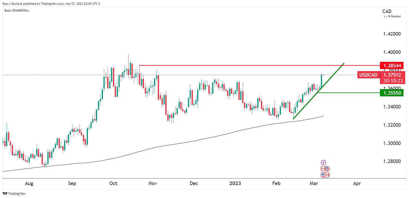Screen dimensions: 409x198
Task: Click the USDCAD symbol tag
Action: click(368, 75)
